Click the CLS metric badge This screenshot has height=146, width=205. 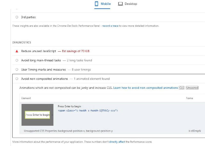[182, 88]
